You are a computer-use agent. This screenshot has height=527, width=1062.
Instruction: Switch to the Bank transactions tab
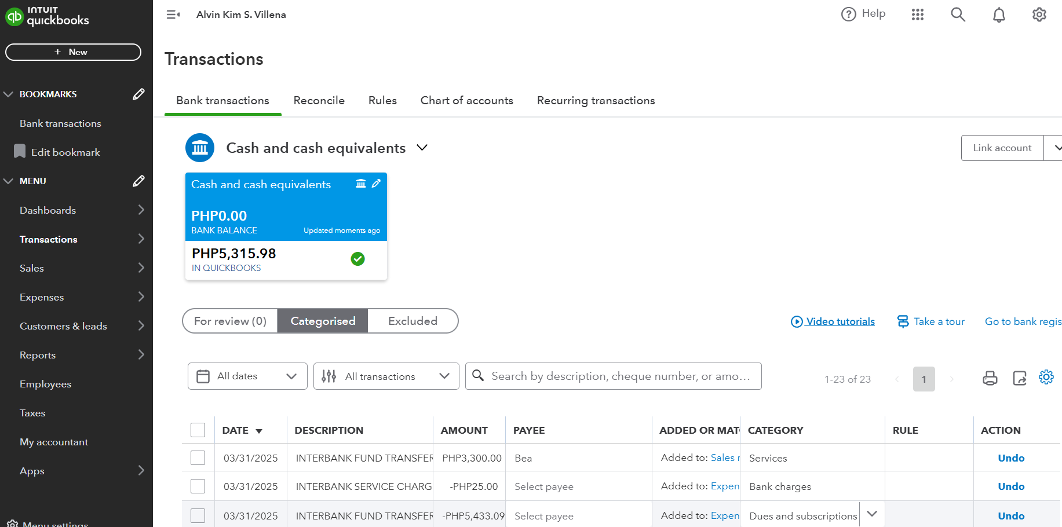point(222,100)
